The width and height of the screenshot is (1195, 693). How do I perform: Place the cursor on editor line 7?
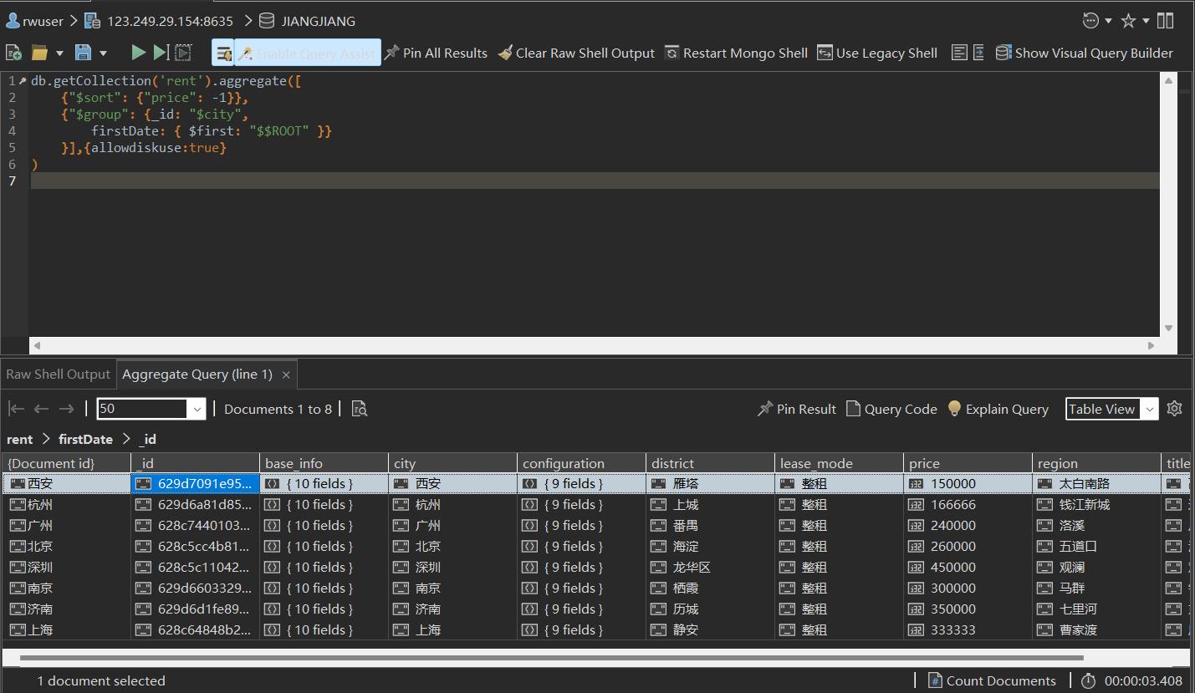(x=595, y=181)
